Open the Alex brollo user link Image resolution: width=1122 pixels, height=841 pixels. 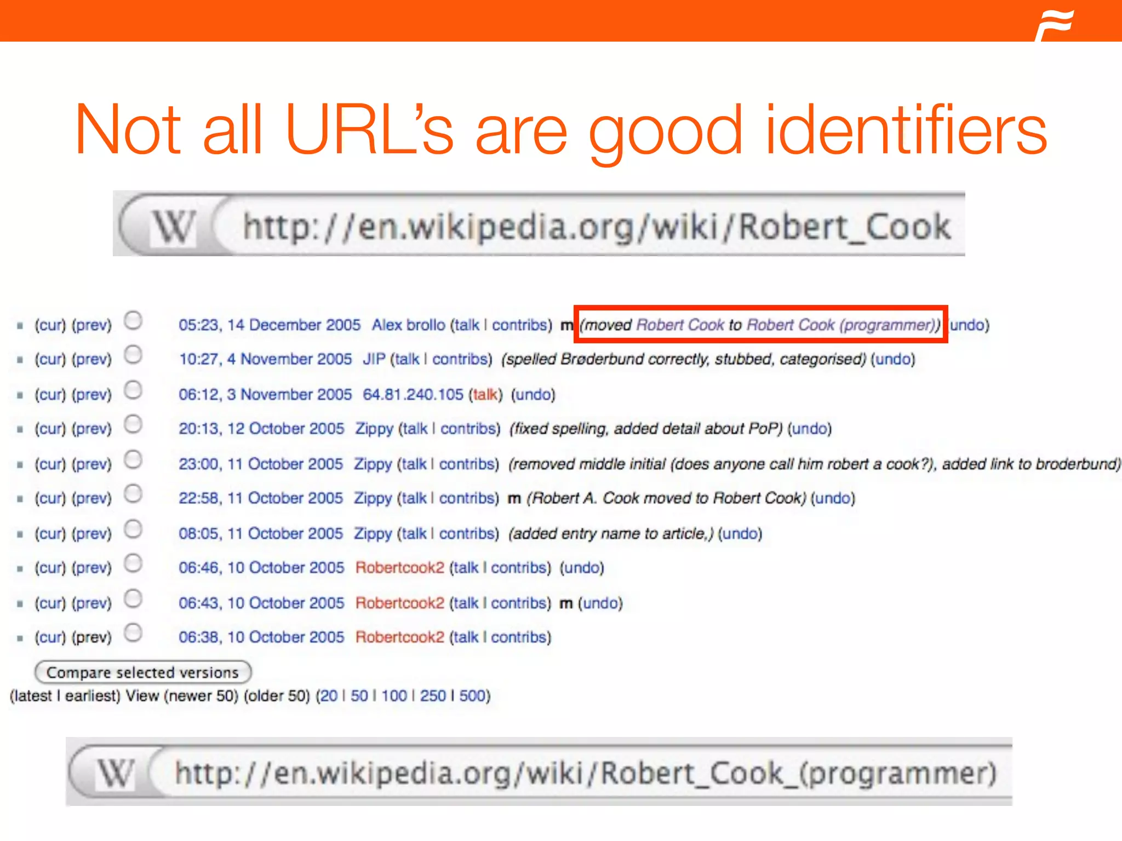(408, 325)
